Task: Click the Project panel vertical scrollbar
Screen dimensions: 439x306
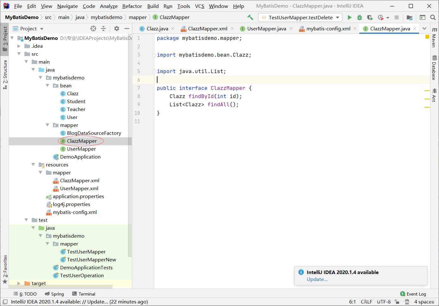Action: point(130,146)
